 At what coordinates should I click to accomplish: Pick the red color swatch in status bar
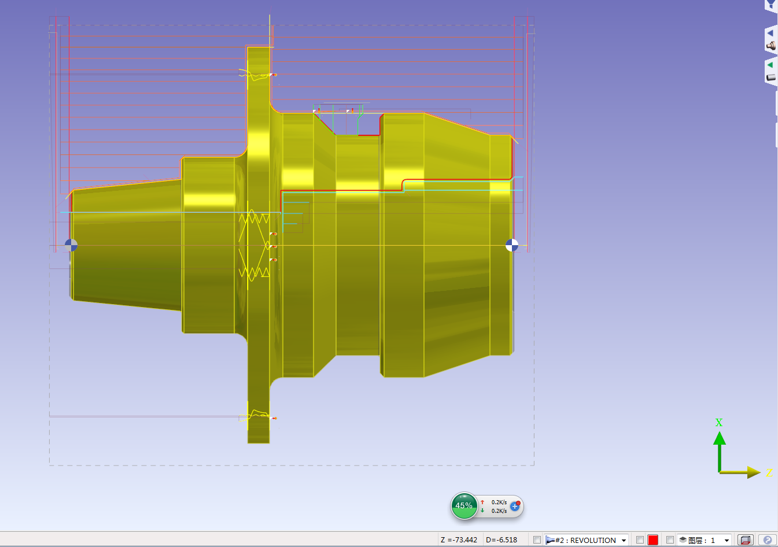[653, 540]
